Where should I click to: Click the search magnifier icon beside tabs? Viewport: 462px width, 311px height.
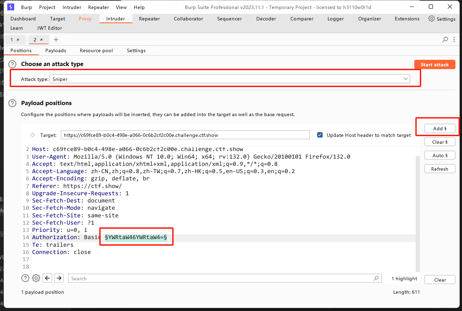click(x=445, y=40)
